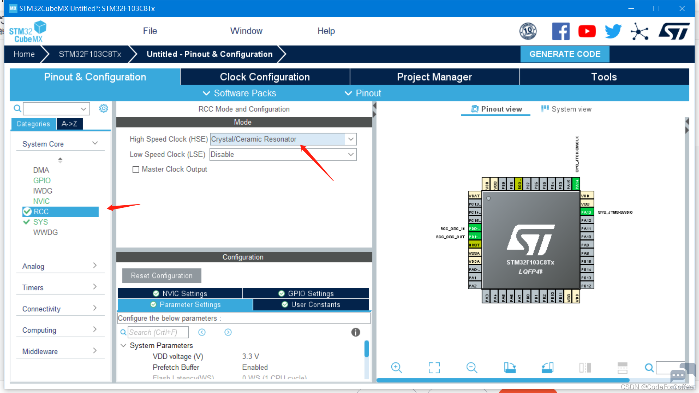Screen dimensions: 699x393
Task: Open the Facebook icon link
Action: click(x=561, y=31)
